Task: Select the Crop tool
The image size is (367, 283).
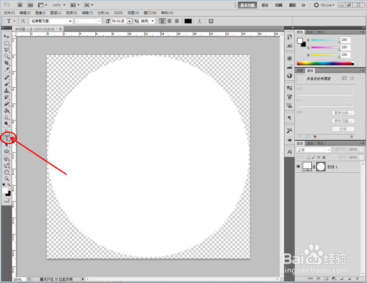Action: click(x=7, y=63)
